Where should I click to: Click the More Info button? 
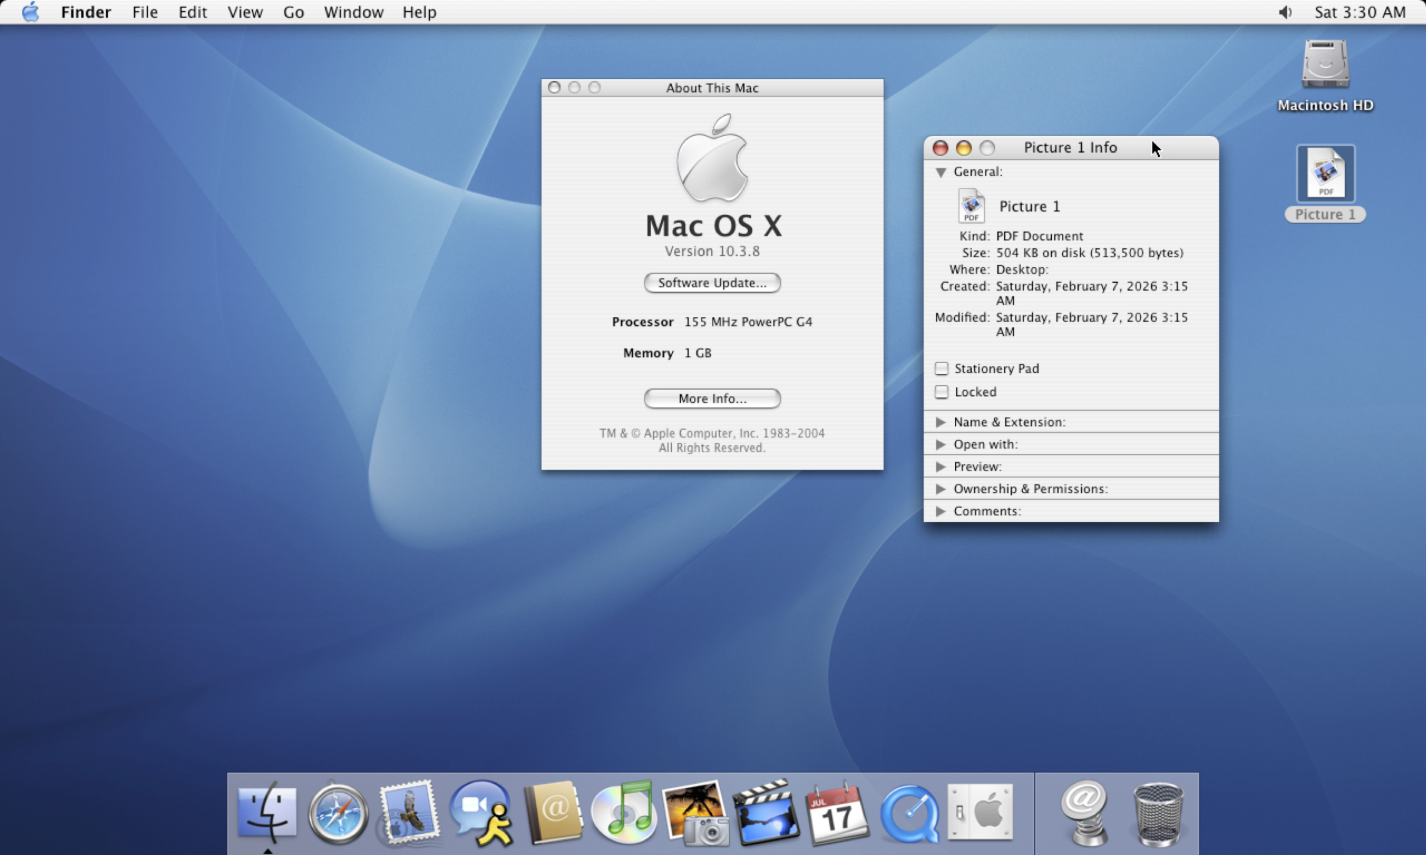(x=712, y=399)
